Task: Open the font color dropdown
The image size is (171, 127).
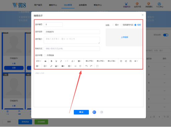Action: [x=73, y=61]
